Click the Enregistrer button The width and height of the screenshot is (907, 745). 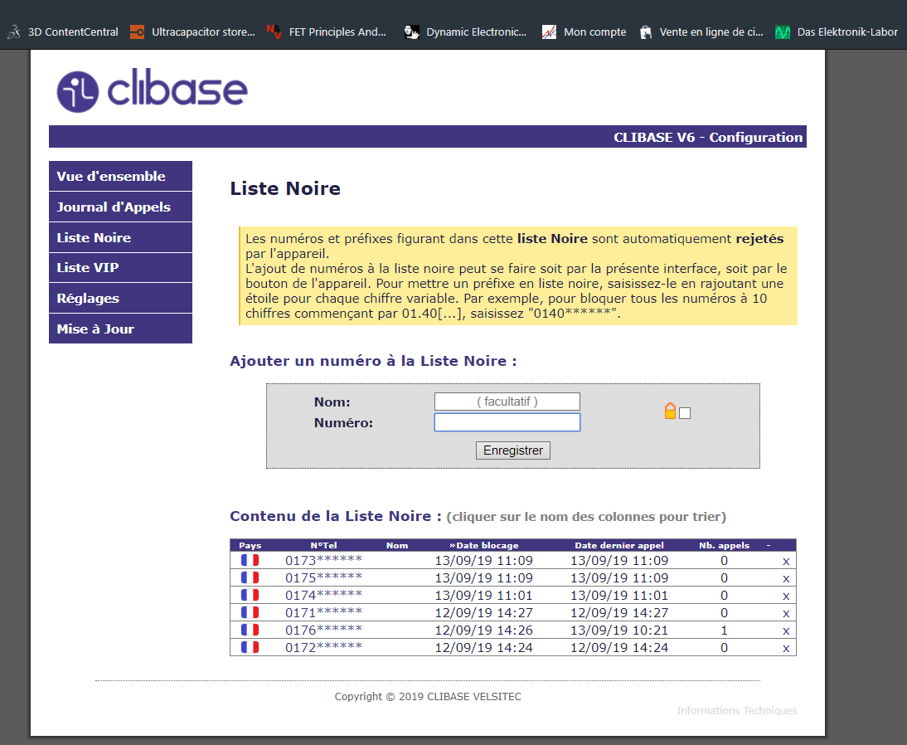coord(512,450)
